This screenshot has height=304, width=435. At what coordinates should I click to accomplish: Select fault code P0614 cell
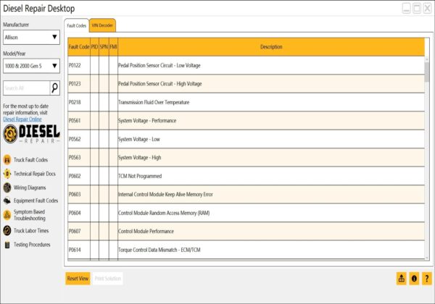point(79,250)
